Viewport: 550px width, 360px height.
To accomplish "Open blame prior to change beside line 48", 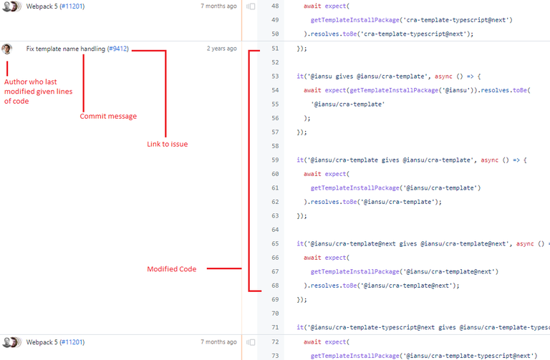I will (x=251, y=6).
